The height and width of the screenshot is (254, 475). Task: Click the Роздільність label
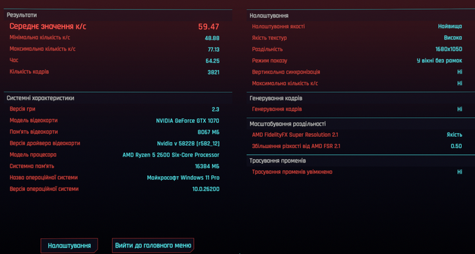[x=267, y=49]
